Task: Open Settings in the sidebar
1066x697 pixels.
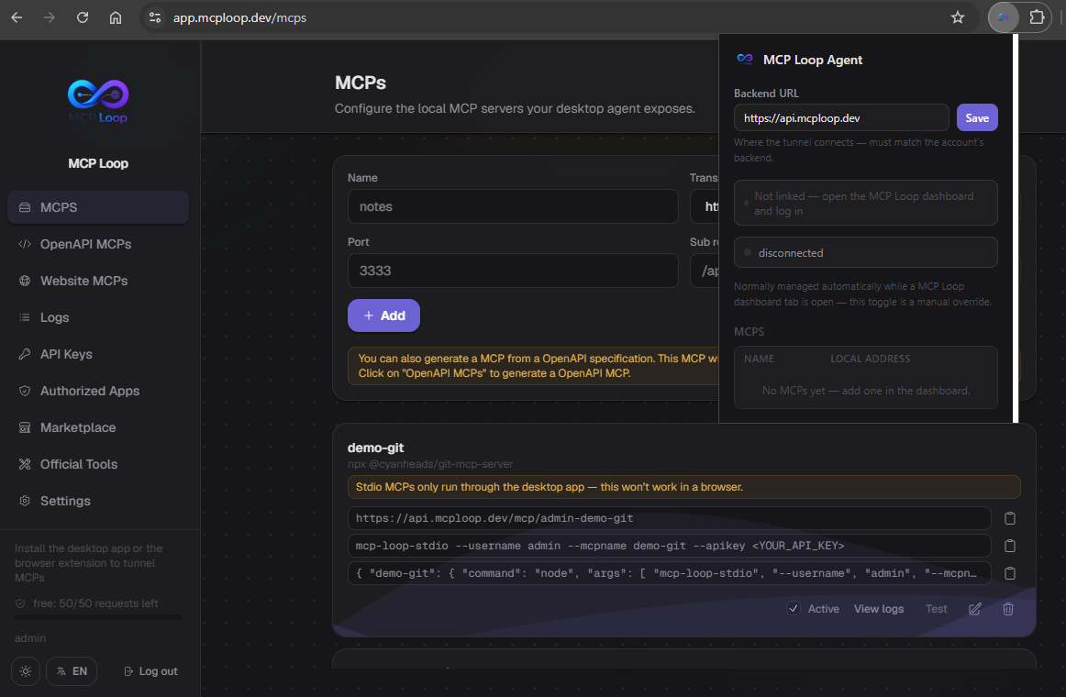Action: [x=98, y=501]
